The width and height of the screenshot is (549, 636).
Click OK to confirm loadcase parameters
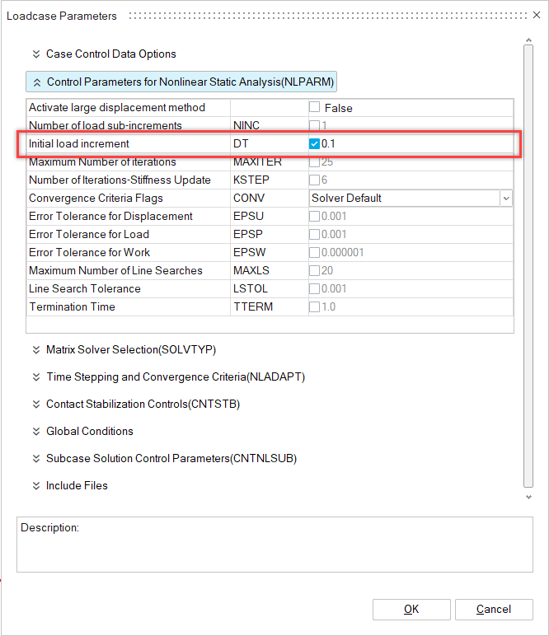click(411, 610)
